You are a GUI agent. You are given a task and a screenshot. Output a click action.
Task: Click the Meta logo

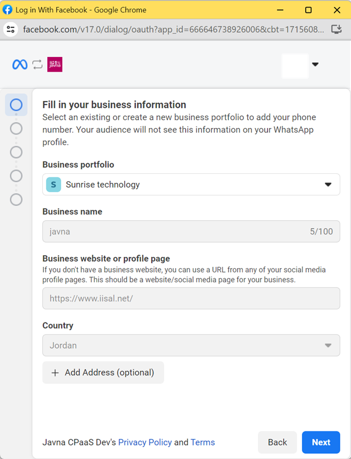(20, 64)
